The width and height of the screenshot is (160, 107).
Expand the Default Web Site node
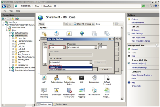10,33
